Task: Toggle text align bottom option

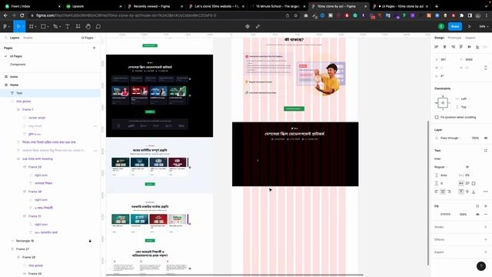Action: (474, 192)
